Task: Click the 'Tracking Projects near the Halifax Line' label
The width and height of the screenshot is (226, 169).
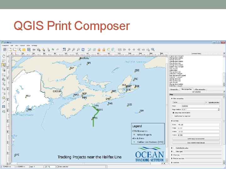Action: point(89,157)
